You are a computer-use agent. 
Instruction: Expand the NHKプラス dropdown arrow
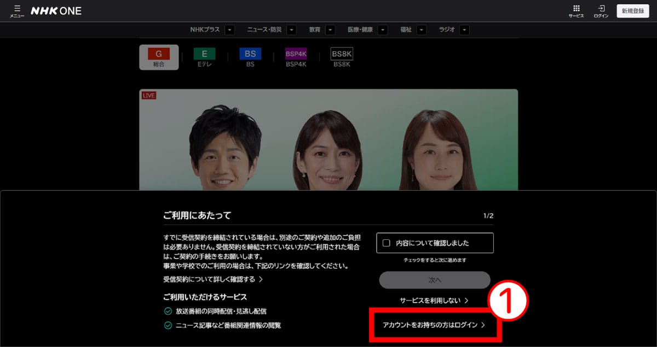point(229,30)
